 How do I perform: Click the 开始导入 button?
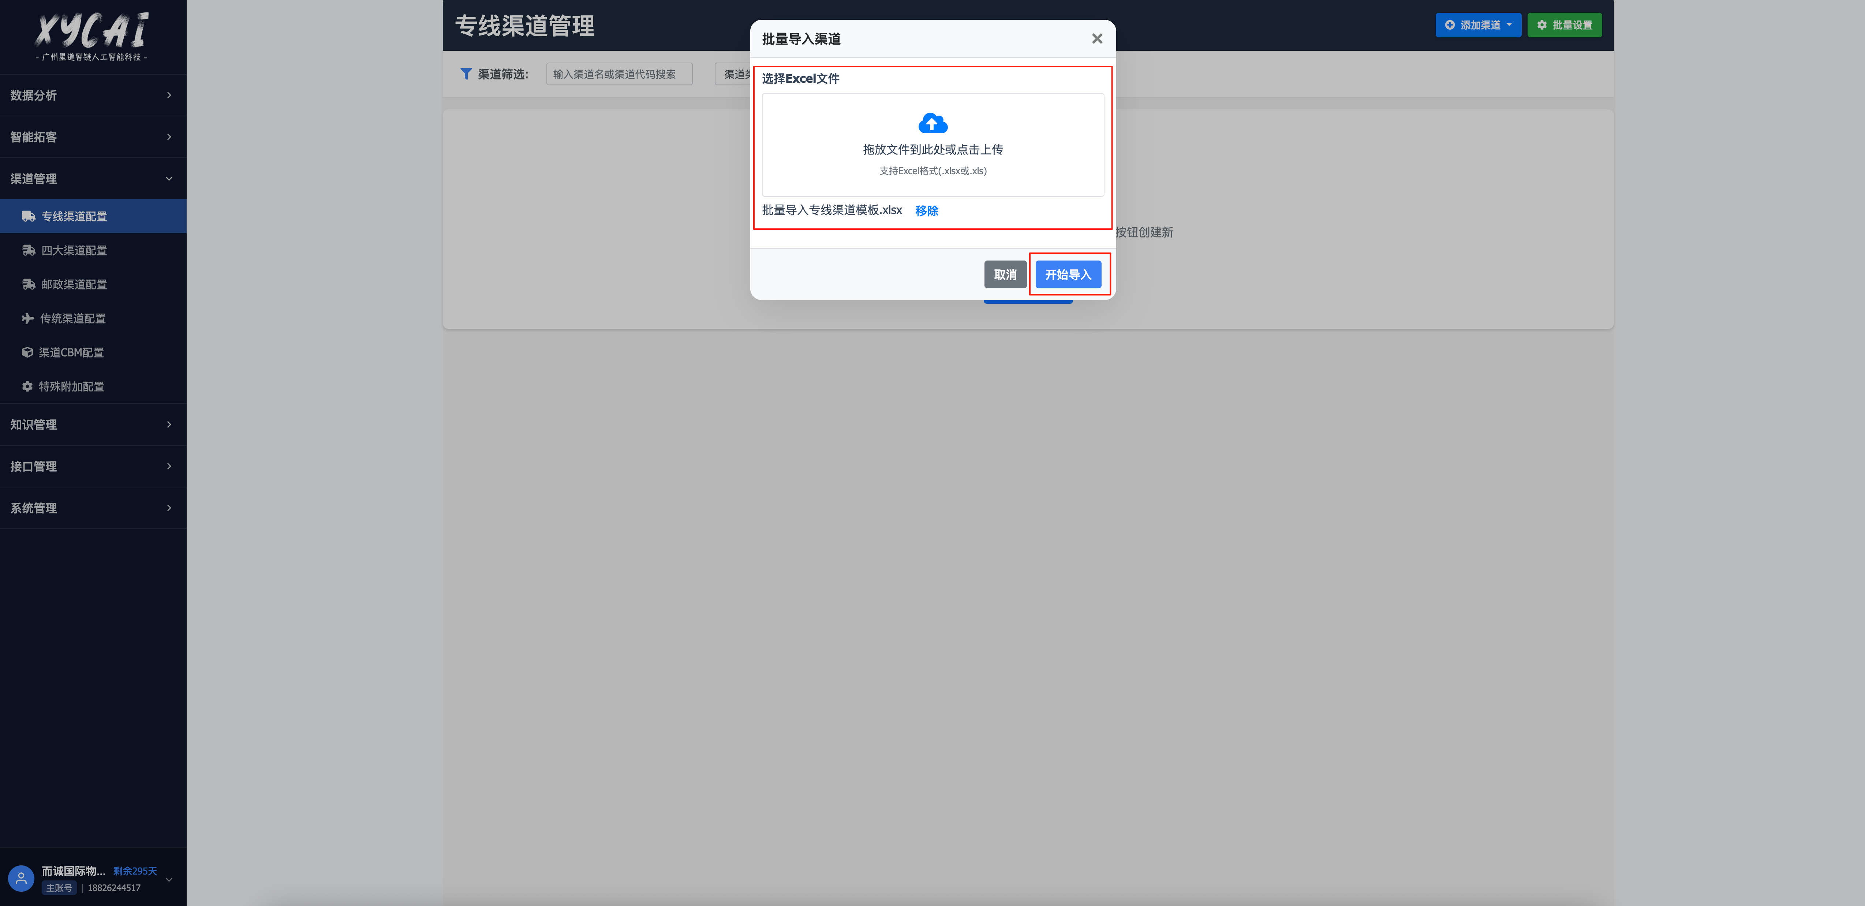(1068, 274)
